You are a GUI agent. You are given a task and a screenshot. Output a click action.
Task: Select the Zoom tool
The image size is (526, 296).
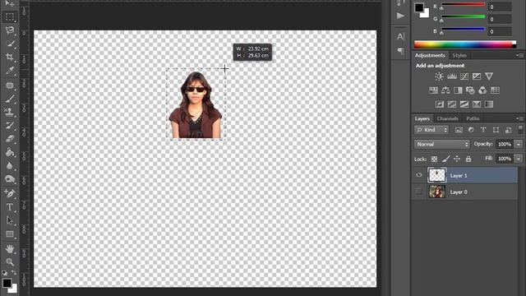pyautogui.click(x=10, y=261)
